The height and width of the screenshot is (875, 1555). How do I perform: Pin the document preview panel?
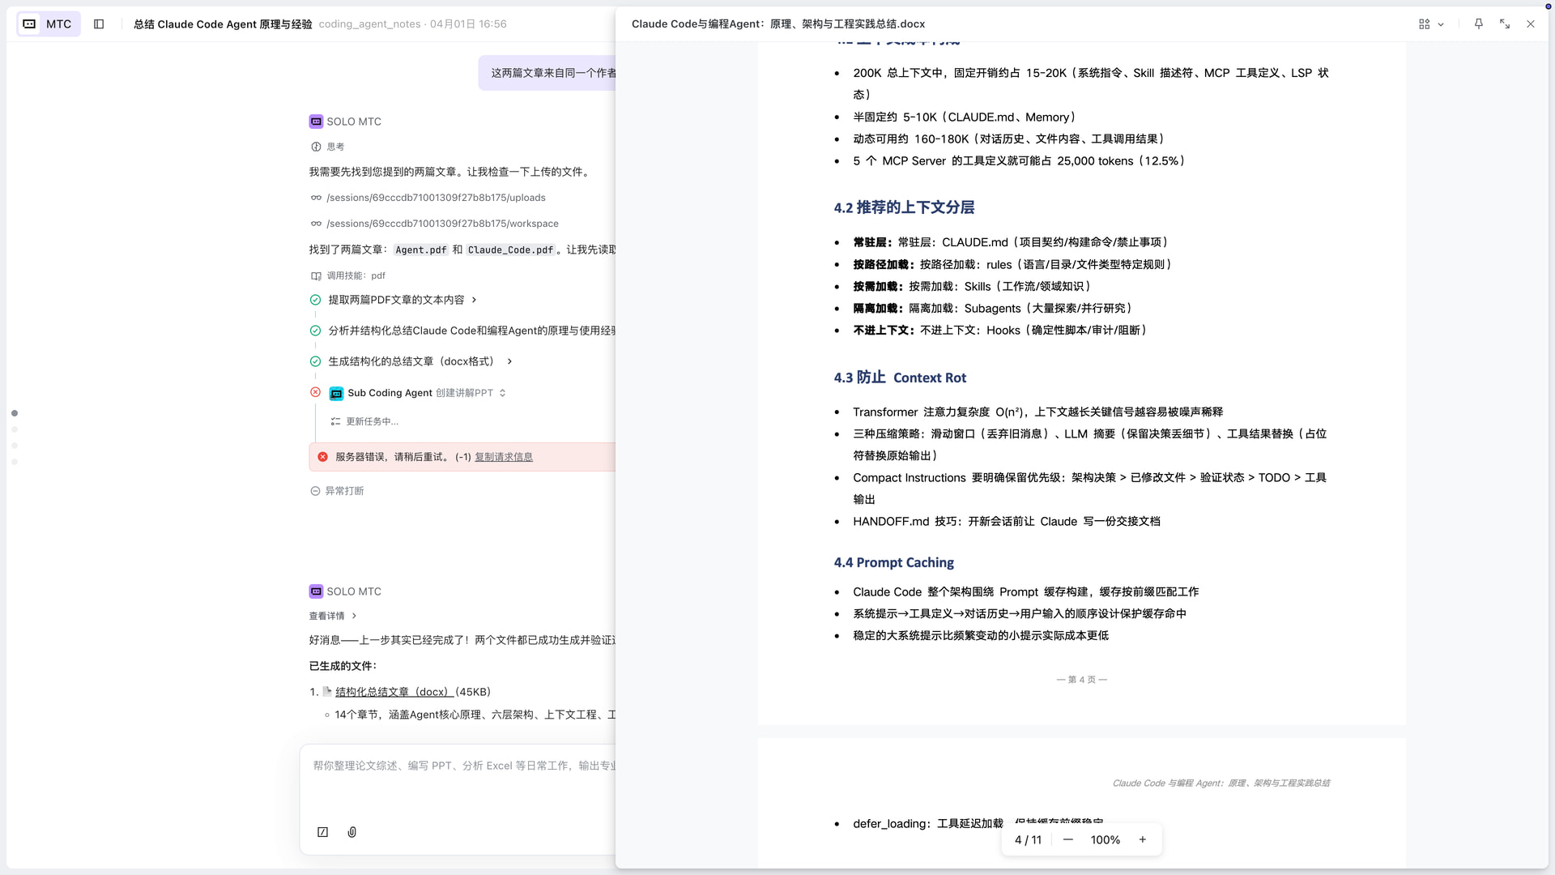pyautogui.click(x=1479, y=24)
